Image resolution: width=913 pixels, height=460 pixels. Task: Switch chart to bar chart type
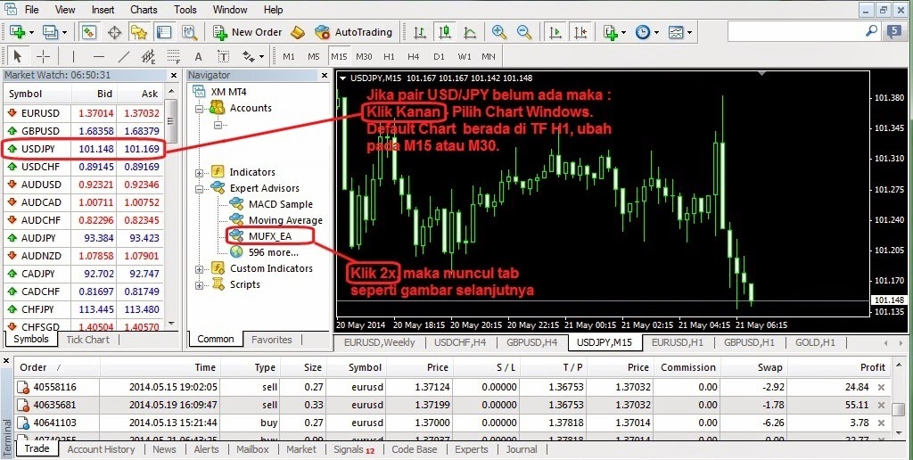[419, 32]
